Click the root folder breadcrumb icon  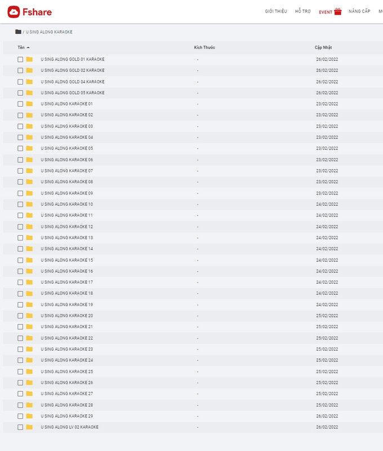click(18, 32)
